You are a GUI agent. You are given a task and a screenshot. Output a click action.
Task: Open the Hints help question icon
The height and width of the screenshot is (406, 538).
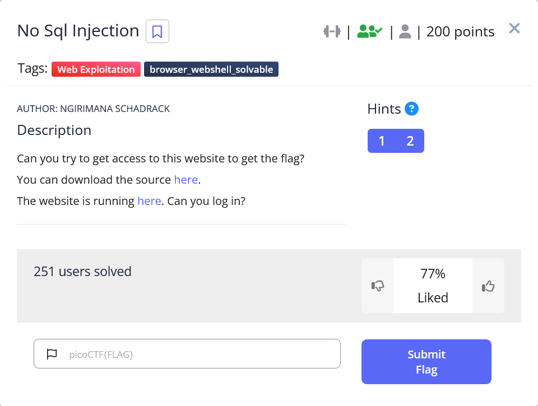(x=411, y=109)
